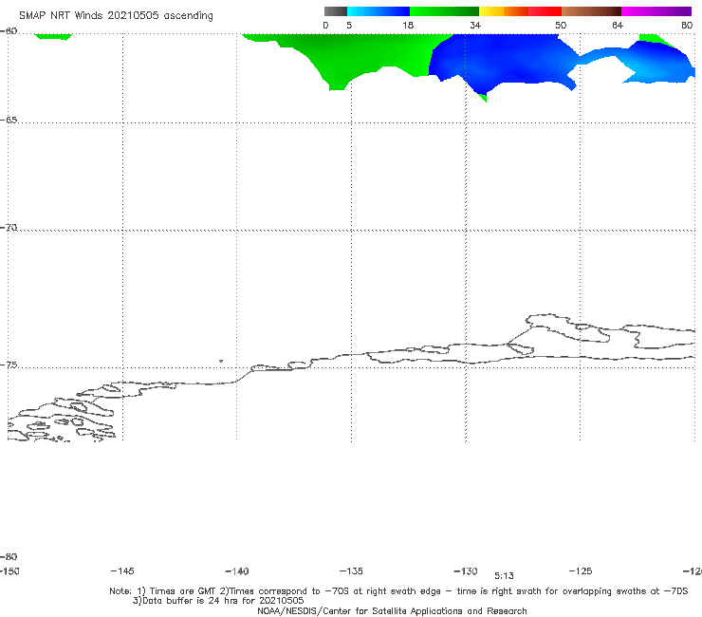Viewport: 702px width, 617px height.
Task: Click the longitude label '-130'
Action: (466, 571)
